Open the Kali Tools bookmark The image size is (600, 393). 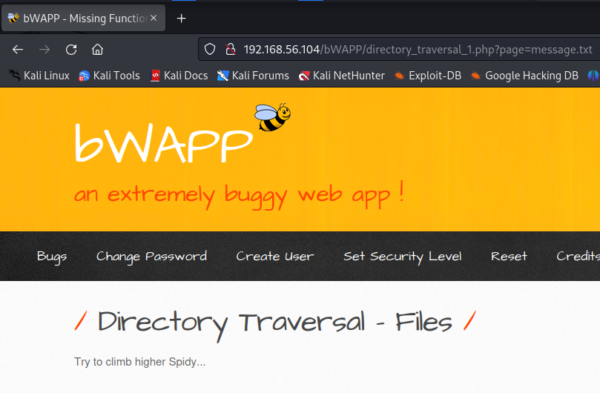109,76
